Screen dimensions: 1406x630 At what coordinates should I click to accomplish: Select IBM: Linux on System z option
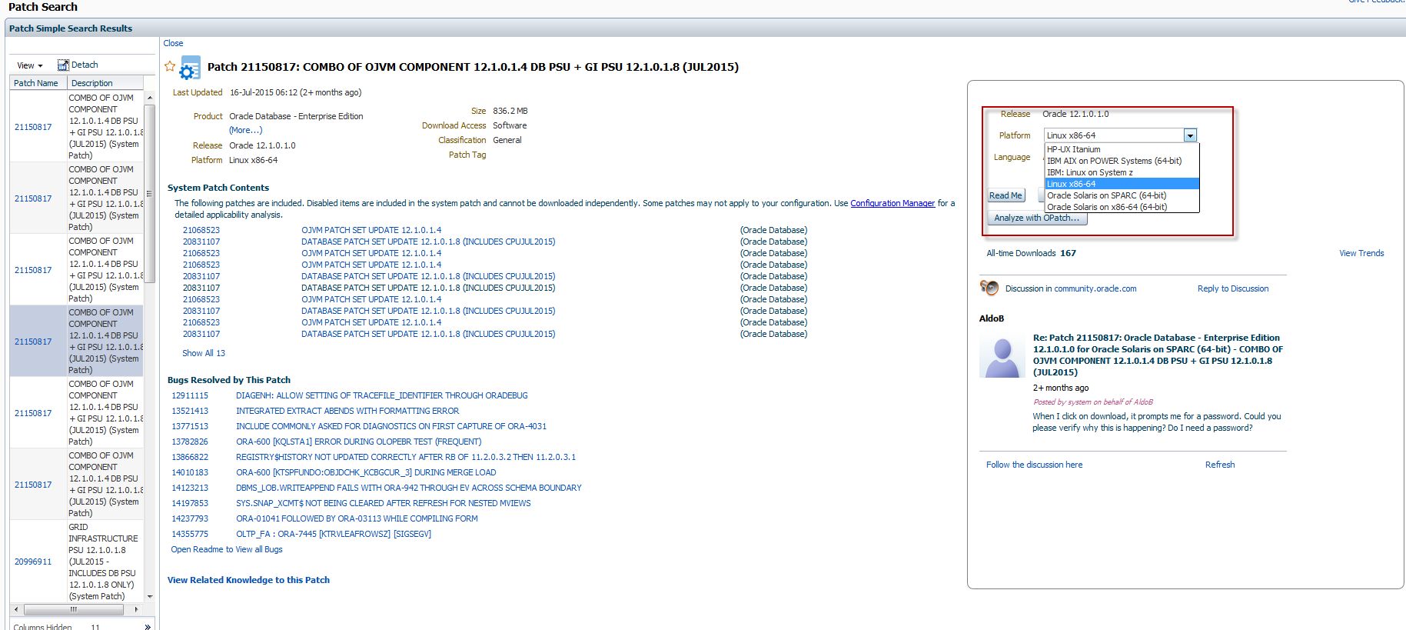(x=1122, y=172)
